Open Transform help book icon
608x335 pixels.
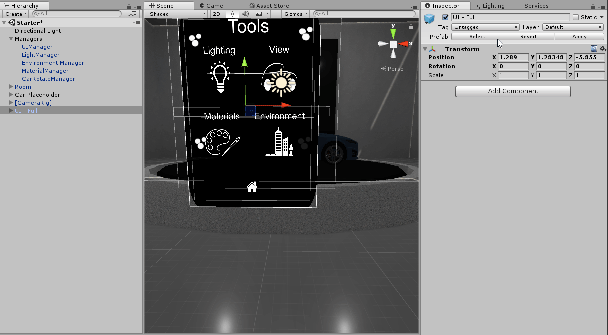click(594, 49)
